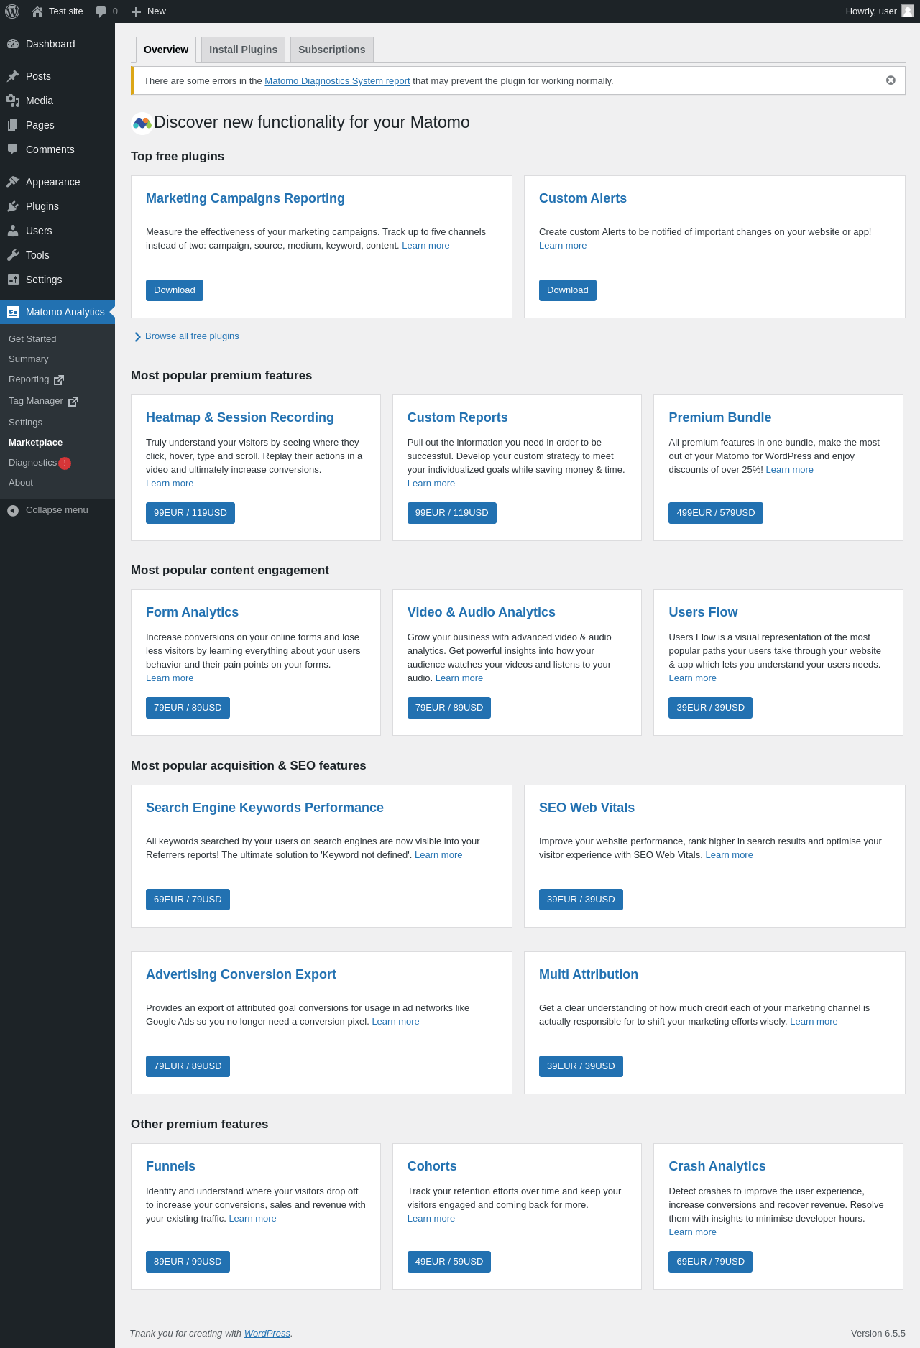Click the Reporting external link icon
Screen dimensions: 920x1348
click(x=59, y=380)
